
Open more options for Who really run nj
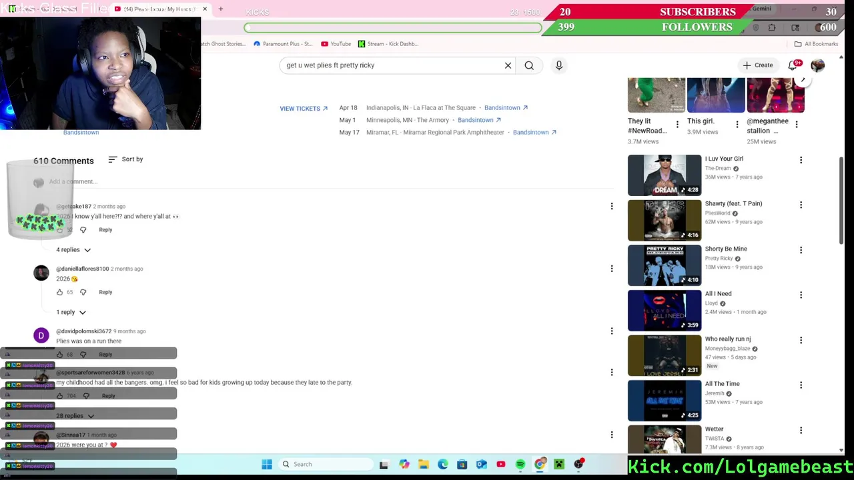(801, 340)
